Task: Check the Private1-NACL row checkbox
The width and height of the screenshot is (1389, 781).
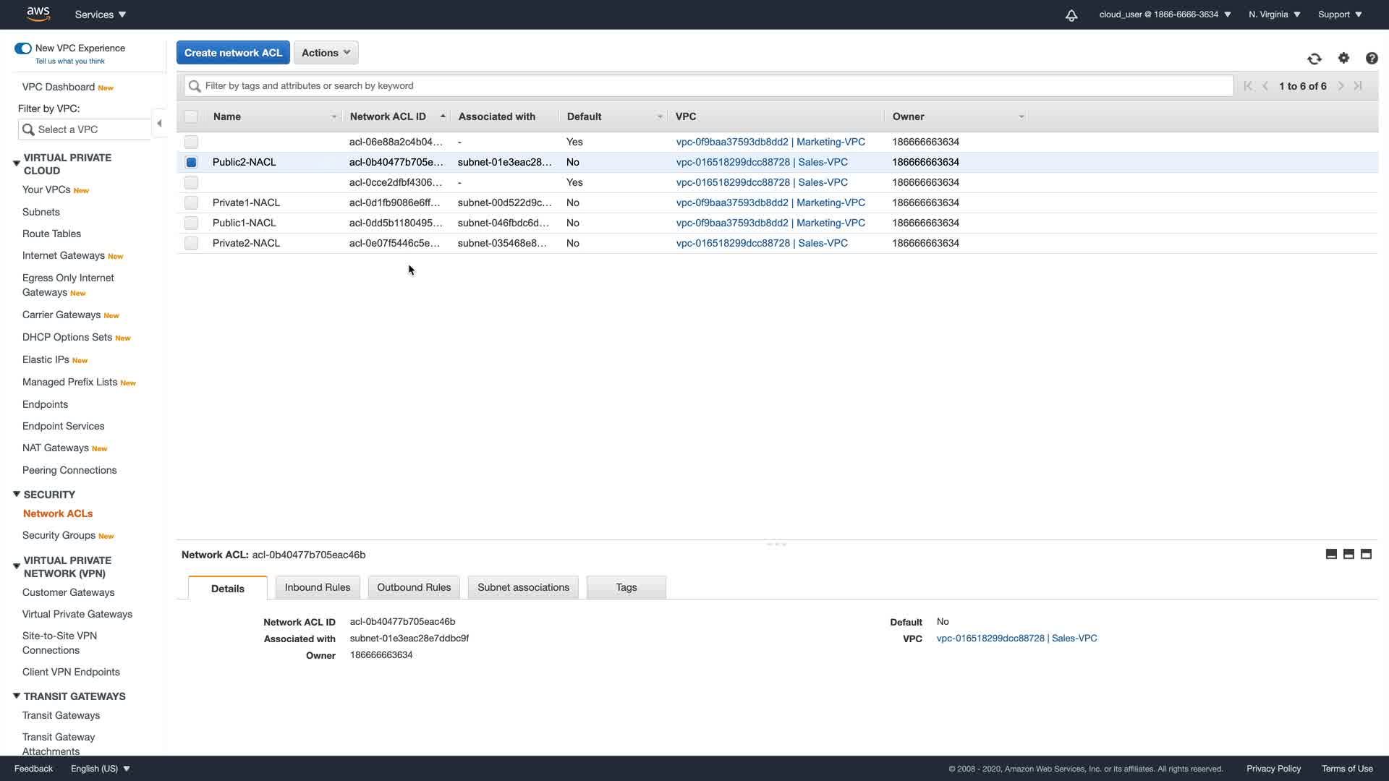Action: coord(191,202)
